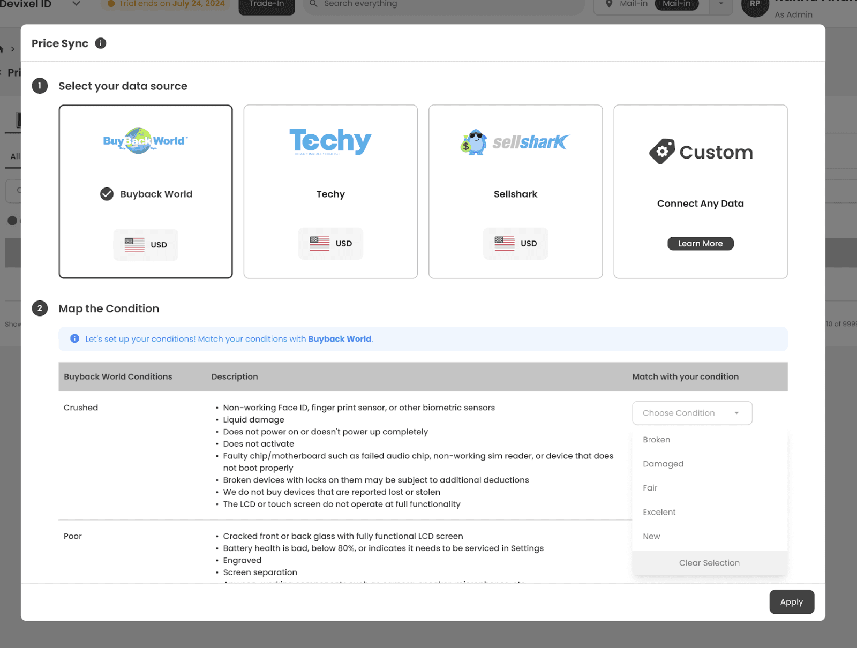857x648 pixels.
Task: Click the Poor condition label
Action: (x=73, y=536)
